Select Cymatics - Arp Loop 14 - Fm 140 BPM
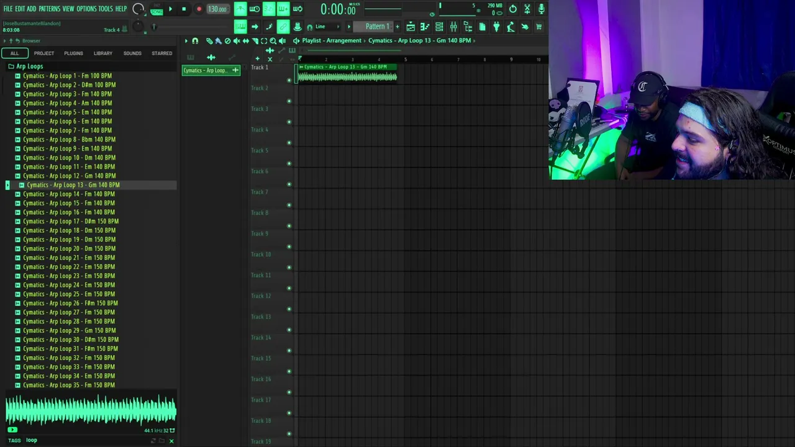This screenshot has height=447, width=795. point(68,194)
